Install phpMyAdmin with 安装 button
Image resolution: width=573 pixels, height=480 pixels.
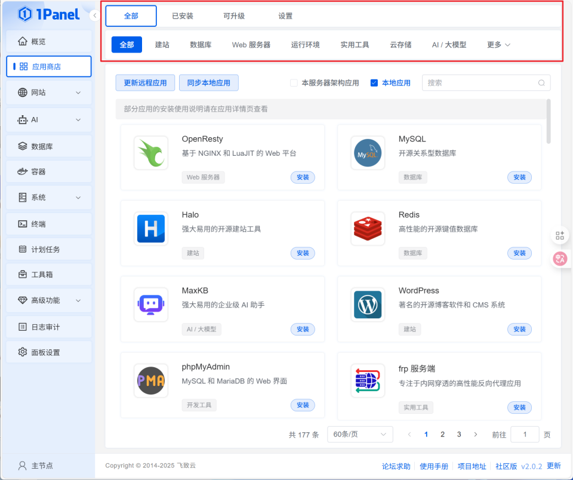(x=303, y=405)
